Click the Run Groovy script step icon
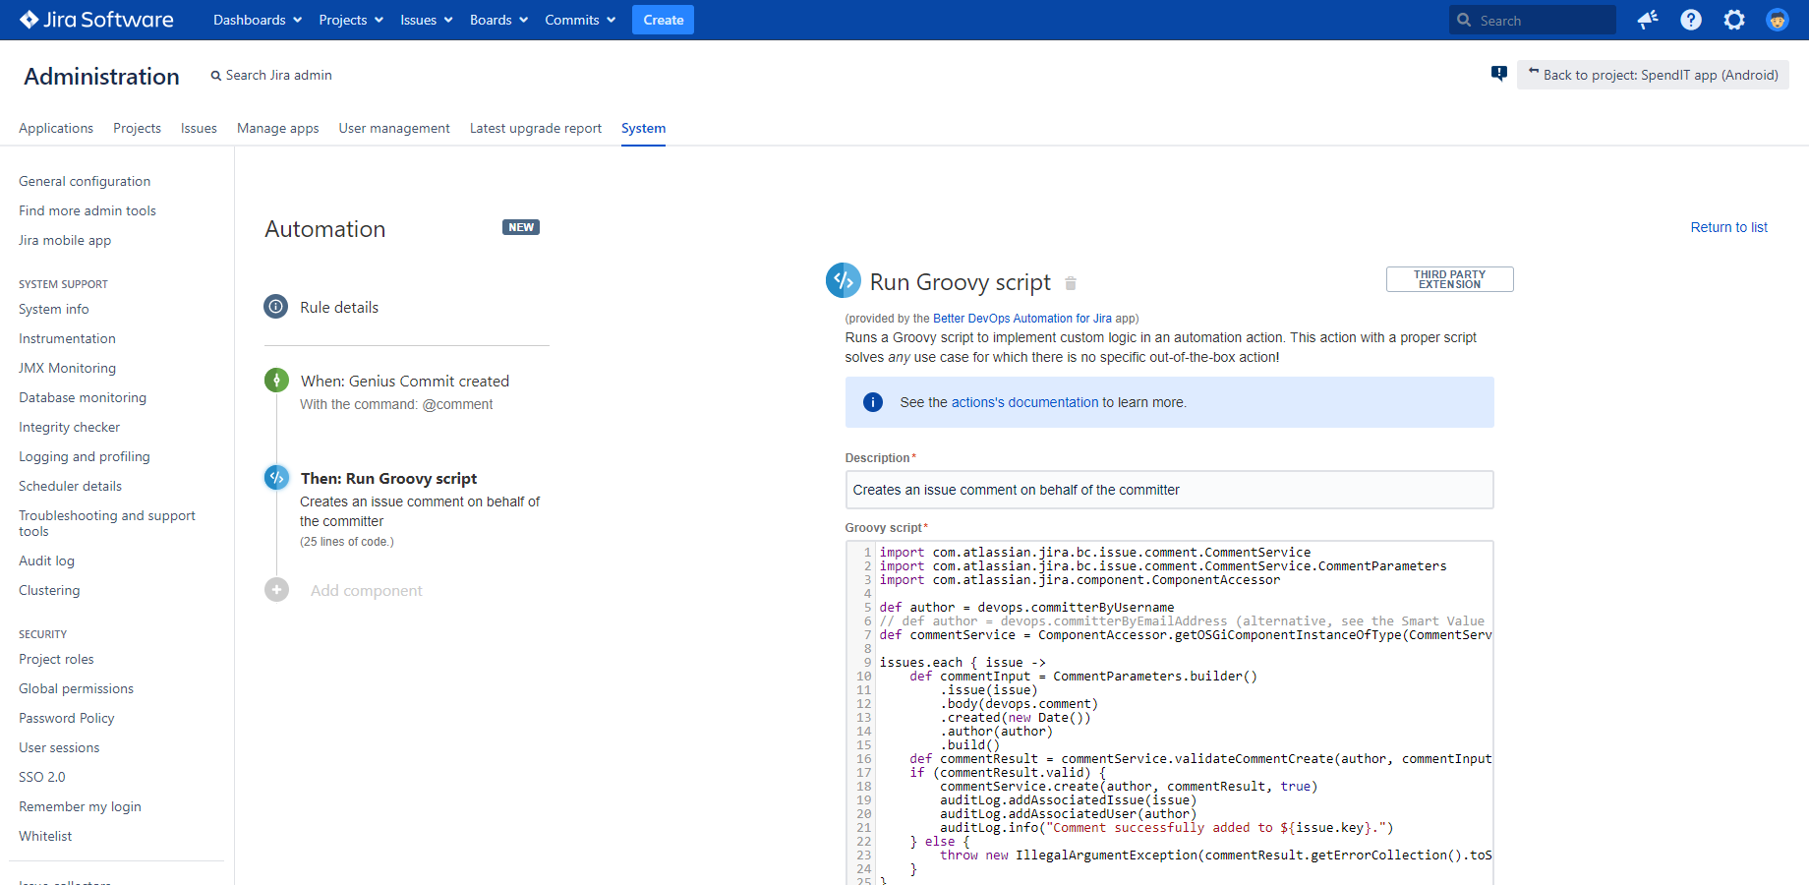The height and width of the screenshot is (885, 1809). tap(276, 478)
